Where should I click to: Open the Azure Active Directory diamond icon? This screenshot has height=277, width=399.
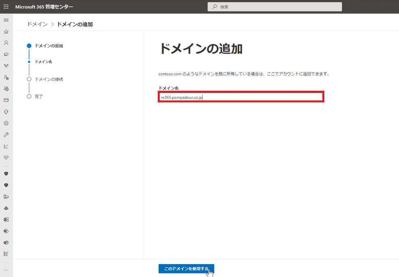(x=6, y=208)
